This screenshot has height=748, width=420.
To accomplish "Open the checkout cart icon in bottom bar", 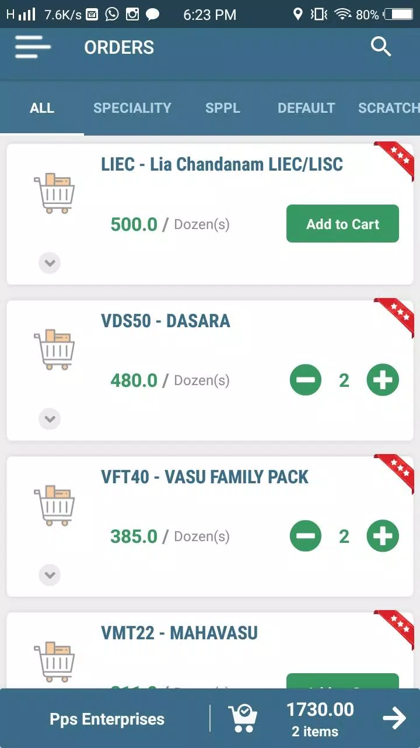I will point(242,718).
